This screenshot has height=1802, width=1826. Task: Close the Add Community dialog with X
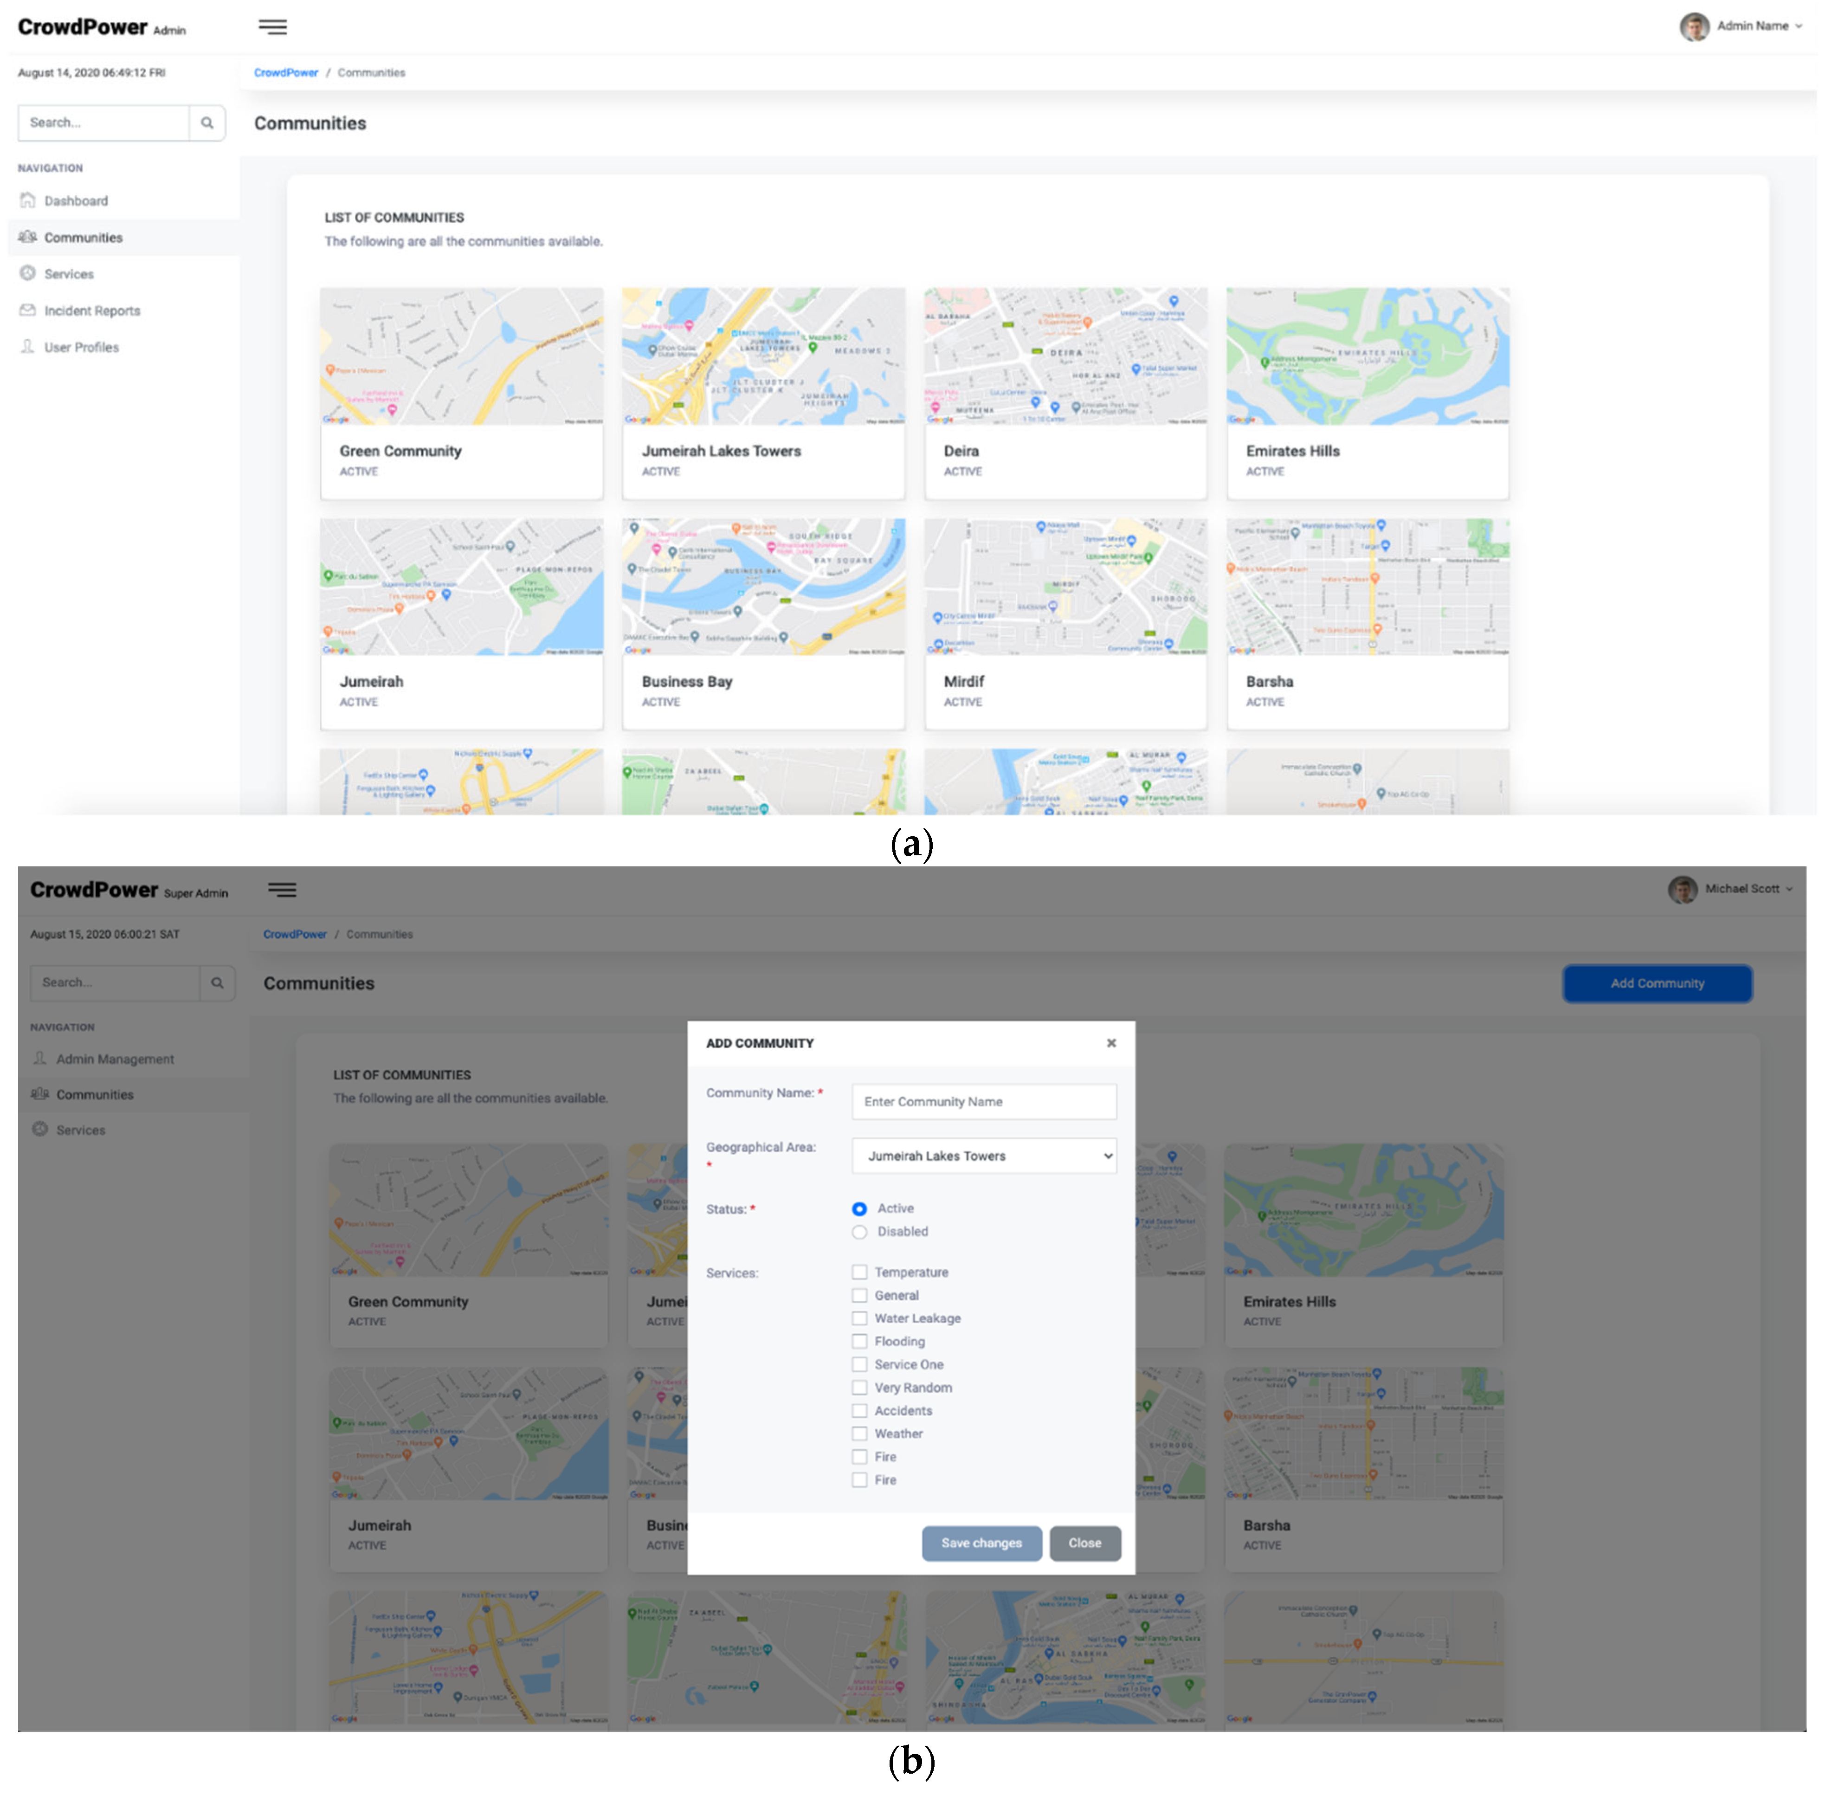click(1111, 1043)
